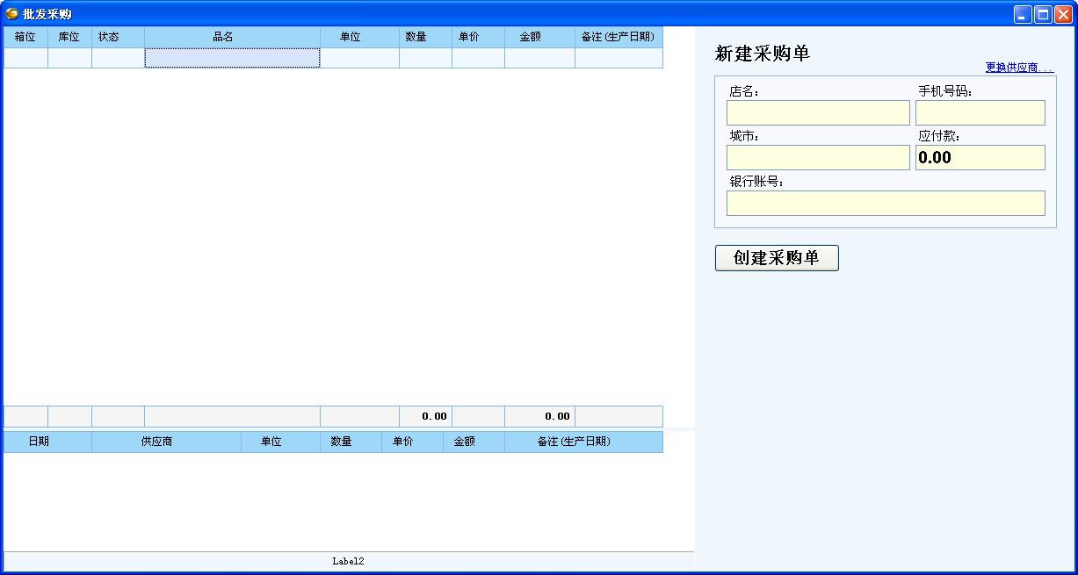This screenshot has width=1078, height=575.
Task: Open the 更换供应商... link
Action: [1019, 68]
